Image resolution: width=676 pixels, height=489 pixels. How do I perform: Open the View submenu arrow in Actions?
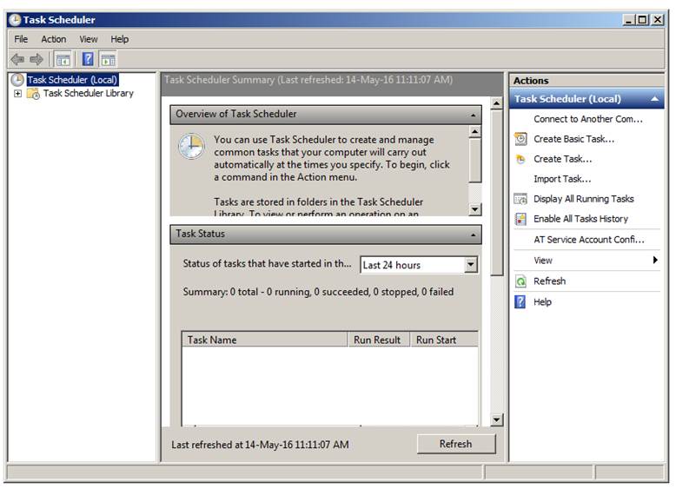655,260
